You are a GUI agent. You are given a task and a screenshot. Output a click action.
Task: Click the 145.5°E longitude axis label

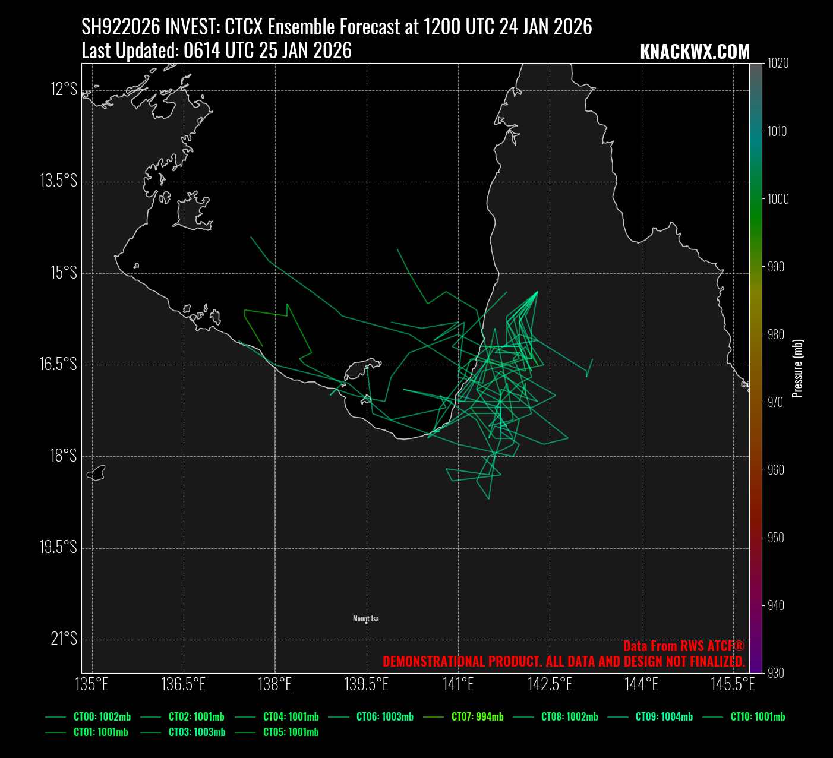[733, 684]
